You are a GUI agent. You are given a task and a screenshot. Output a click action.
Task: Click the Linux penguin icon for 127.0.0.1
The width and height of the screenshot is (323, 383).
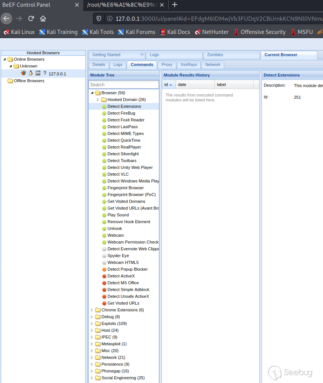pos(31,73)
